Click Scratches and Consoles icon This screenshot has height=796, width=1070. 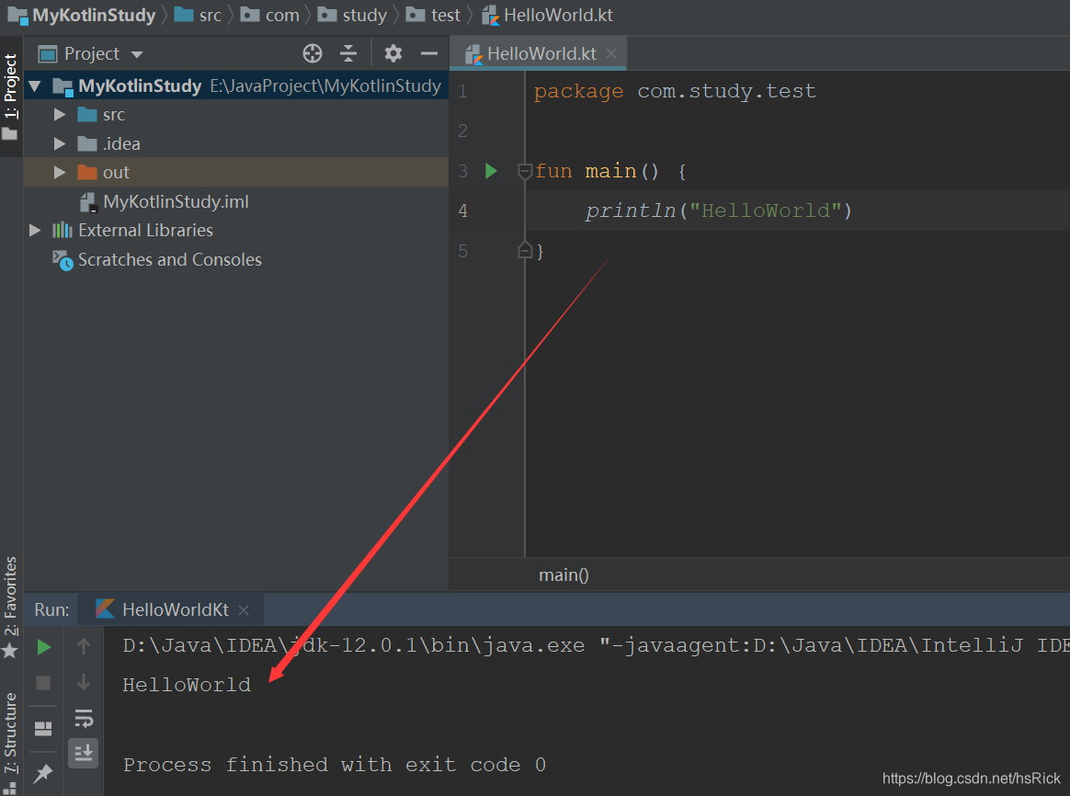click(x=63, y=260)
